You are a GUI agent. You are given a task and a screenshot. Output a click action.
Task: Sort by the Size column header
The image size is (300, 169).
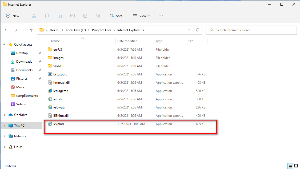coord(190,41)
